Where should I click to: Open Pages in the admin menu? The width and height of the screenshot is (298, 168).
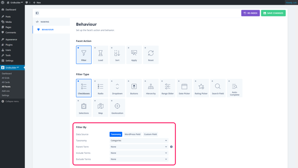[x=12, y=27]
